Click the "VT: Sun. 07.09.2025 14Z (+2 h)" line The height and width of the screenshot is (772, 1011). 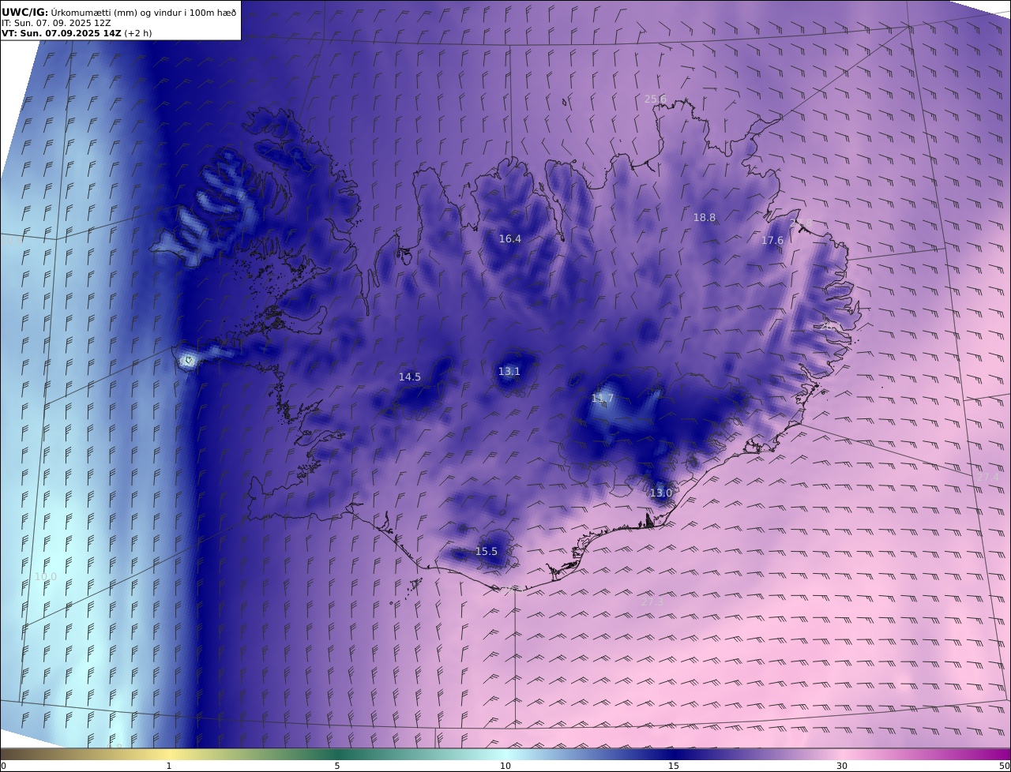point(77,33)
